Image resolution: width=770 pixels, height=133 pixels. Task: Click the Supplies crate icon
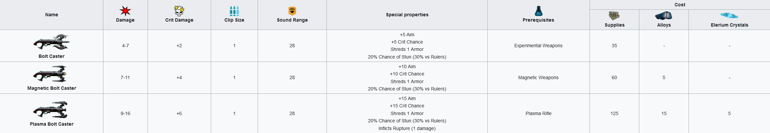(614, 16)
